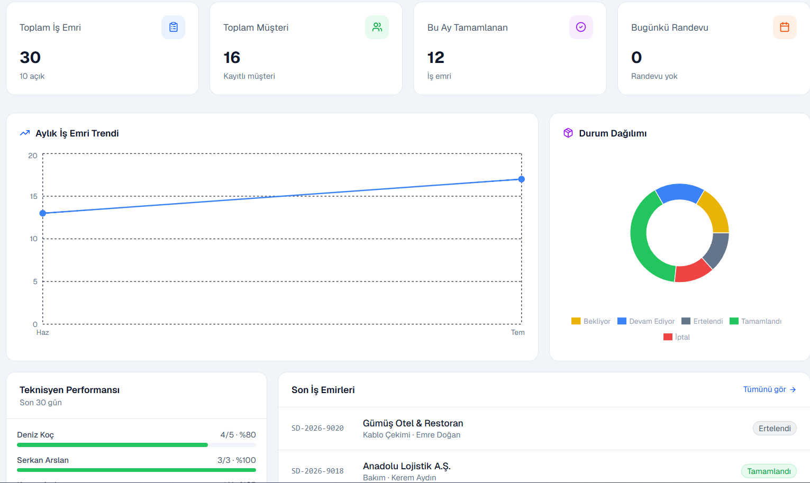Toggle Ertelendi gray legend swatch
Image resolution: width=810 pixels, height=483 pixels.
[x=686, y=321]
